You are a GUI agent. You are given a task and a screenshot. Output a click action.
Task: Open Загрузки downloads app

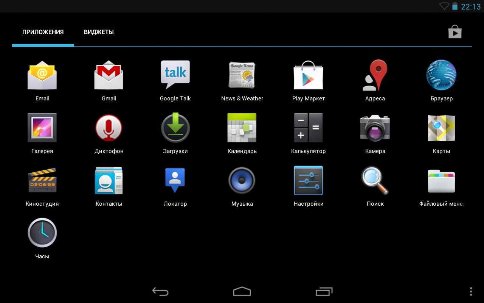click(175, 128)
